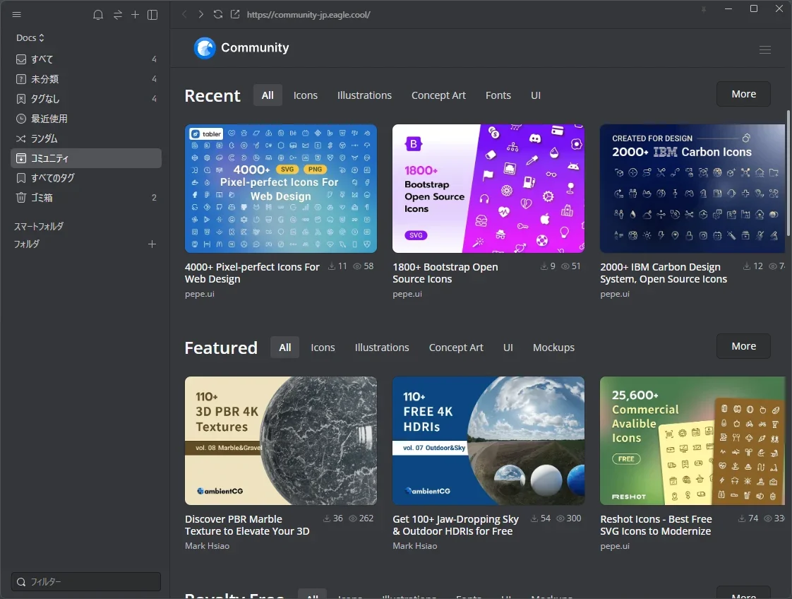Click the 最近使用 clock icon
This screenshot has height=599, width=792.
[x=21, y=119]
